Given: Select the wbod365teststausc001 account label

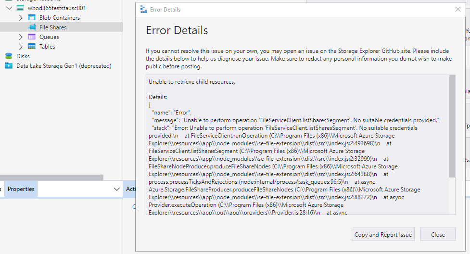Looking at the screenshot, I should tap(57, 8).
